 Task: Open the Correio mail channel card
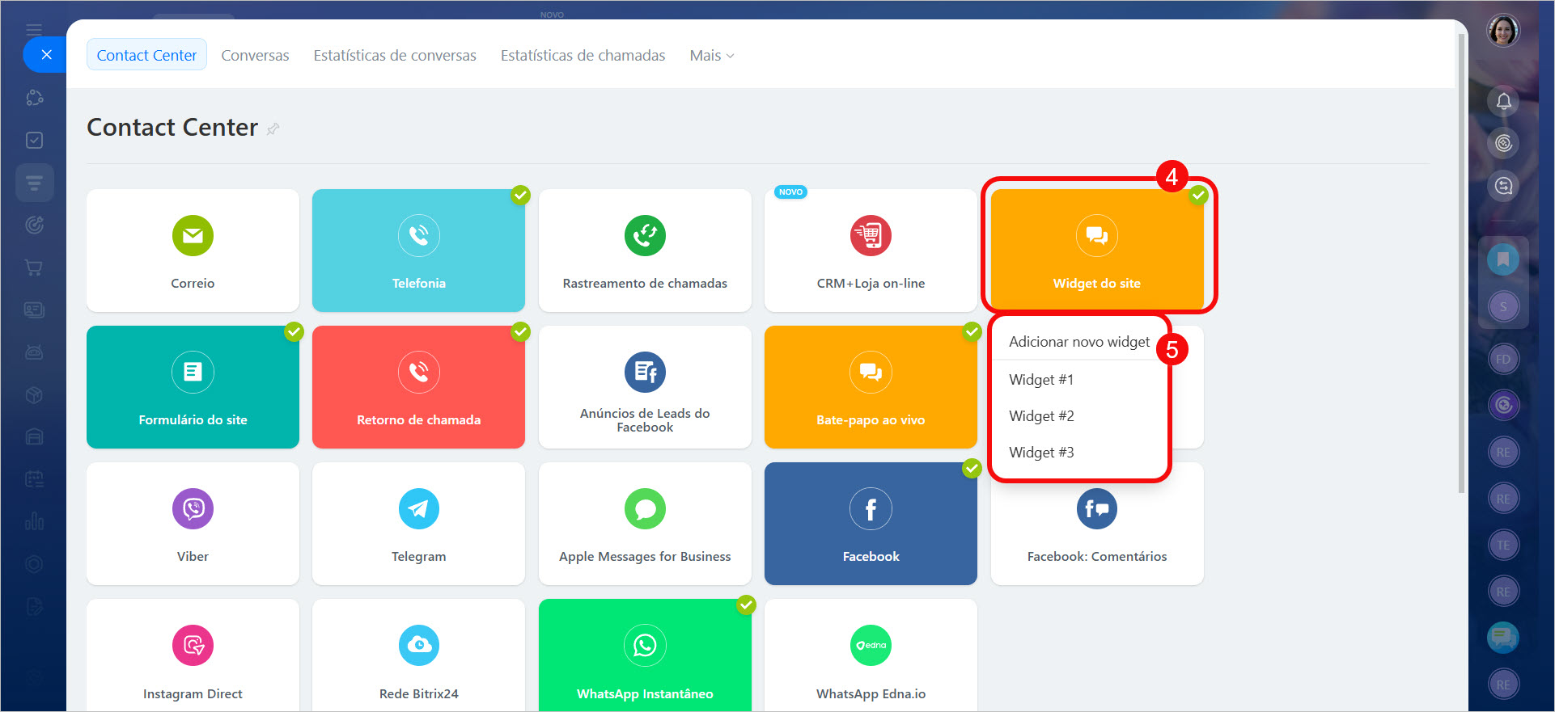click(193, 251)
